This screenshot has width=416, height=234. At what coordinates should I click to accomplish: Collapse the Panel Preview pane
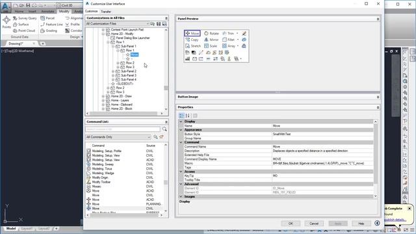[378, 19]
